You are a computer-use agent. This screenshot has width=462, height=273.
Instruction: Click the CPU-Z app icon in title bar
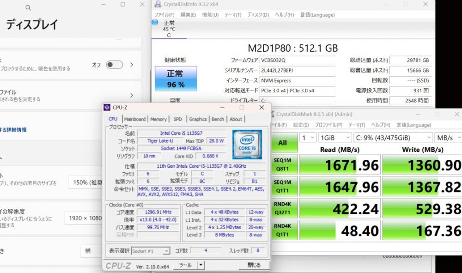(107, 108)
